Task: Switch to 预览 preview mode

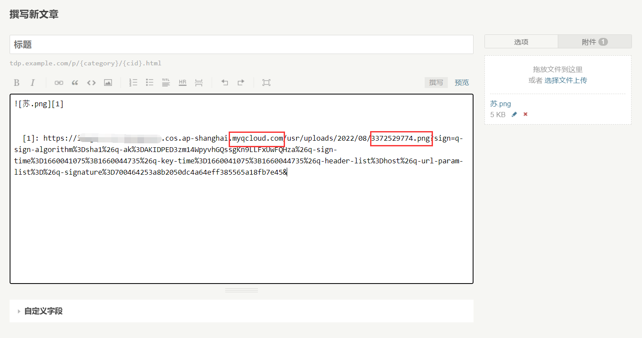Action: (x=462, y=82)
